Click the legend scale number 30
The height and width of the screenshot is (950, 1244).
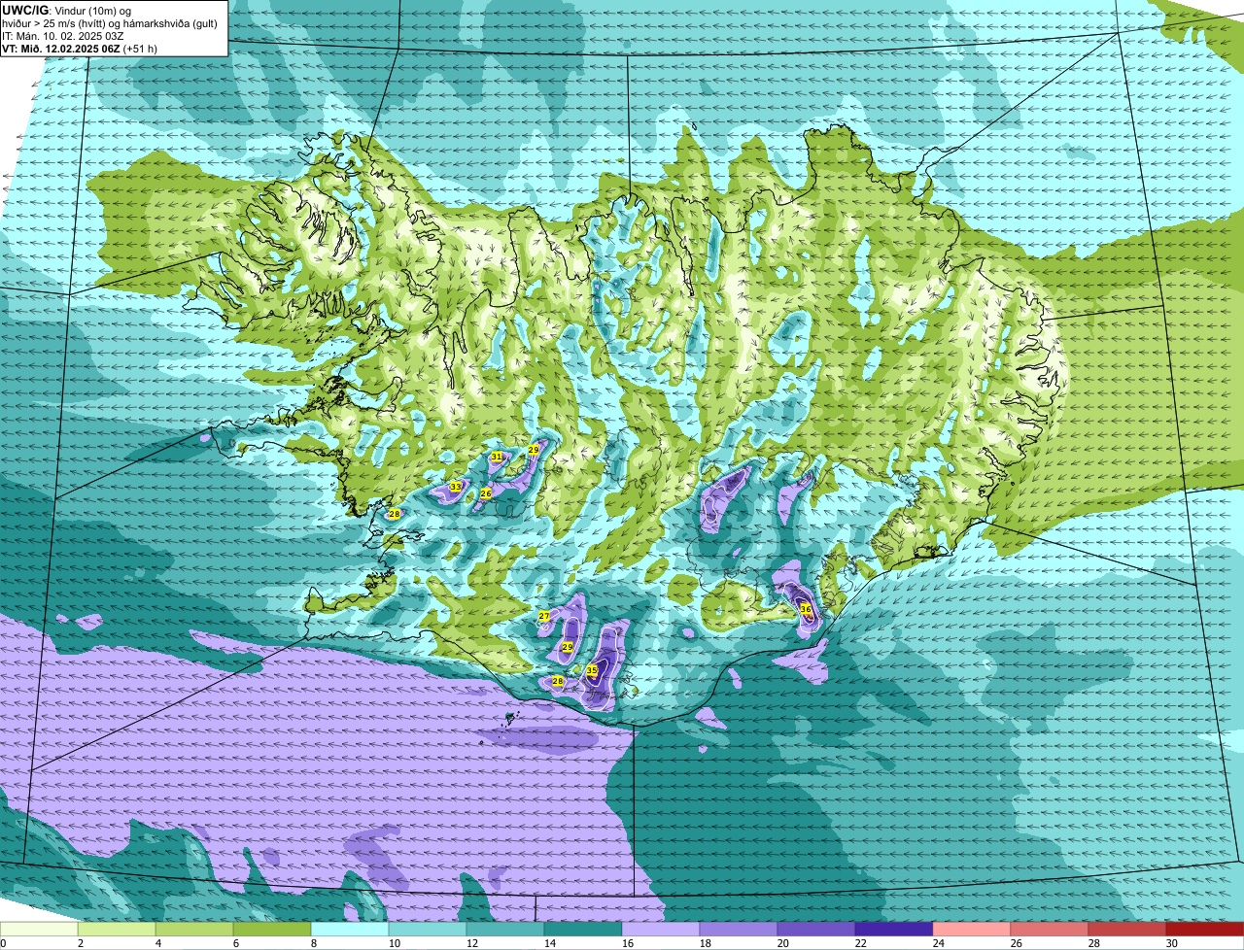[1172, 943]
